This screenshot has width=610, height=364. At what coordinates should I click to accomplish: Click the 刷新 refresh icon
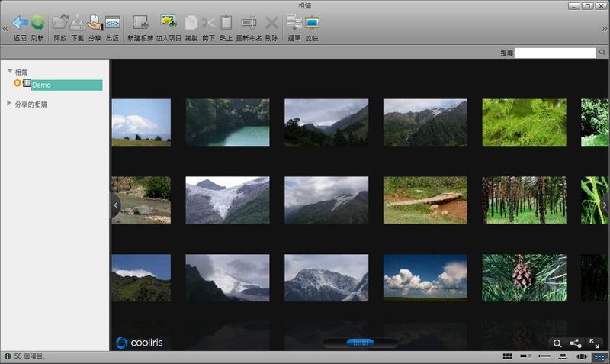[37, 23]
